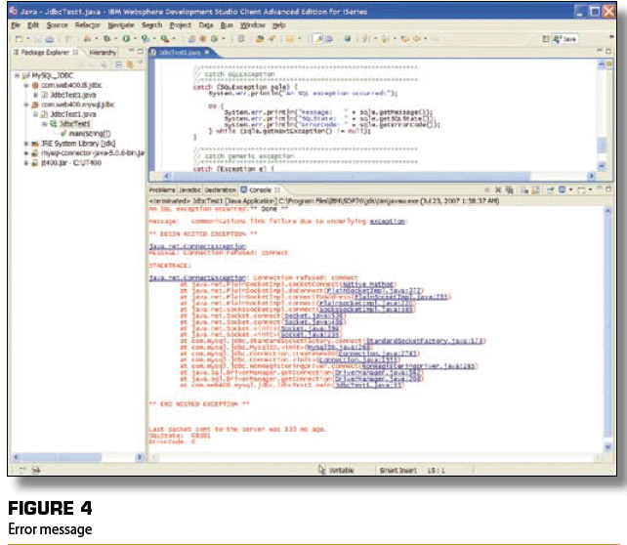
Task: Click the Console vertical scrollbar
Action: [x=607, y=328]
